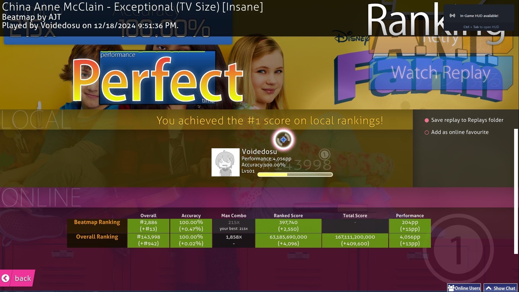Click Voidedosu's avatar thumbnail
This screenshot has height=292, width=519.
tap(226, 162)
